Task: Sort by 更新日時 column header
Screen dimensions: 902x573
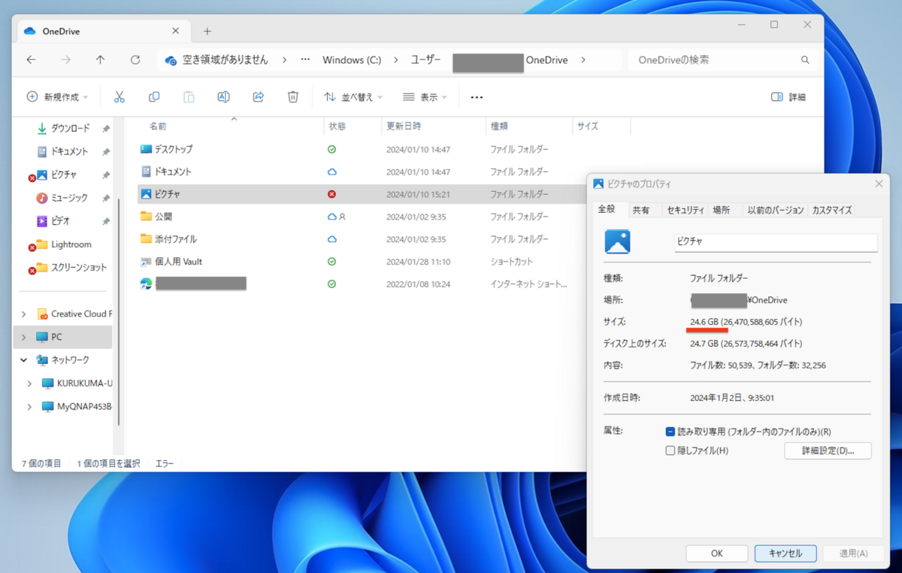Action: (x=404, y=126)
